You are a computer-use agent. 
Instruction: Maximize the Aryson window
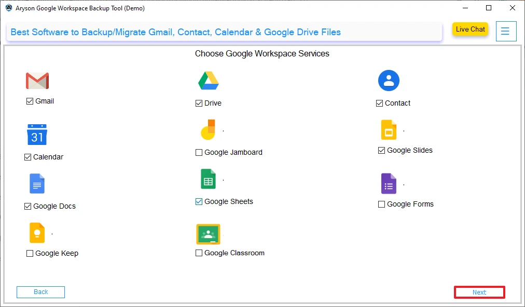tap(489, 8)
